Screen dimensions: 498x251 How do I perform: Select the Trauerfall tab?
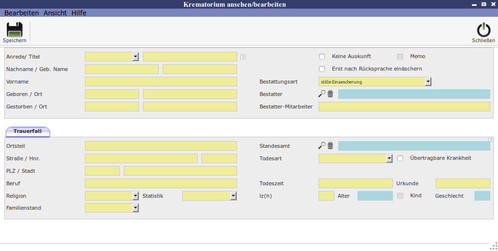(28, 131)
